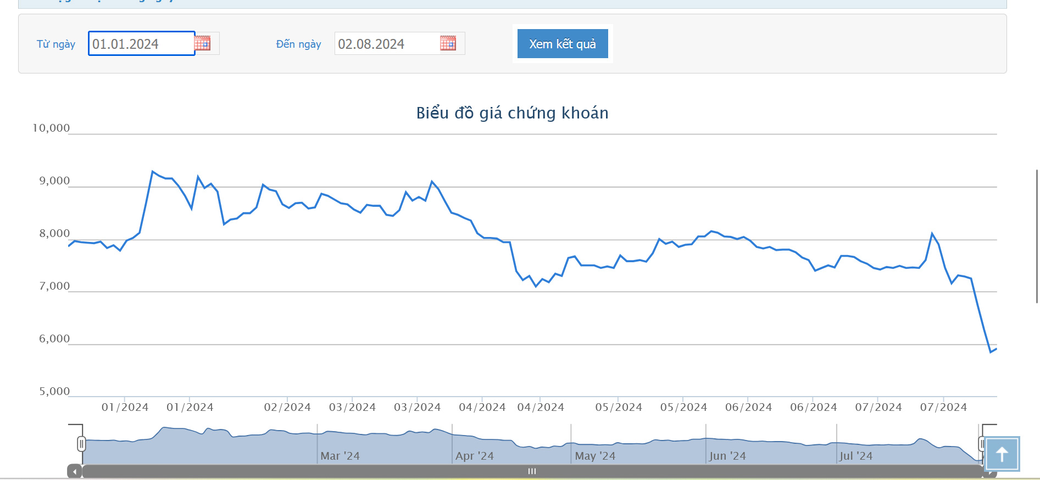Viewport: 1040px width, 480px height.
Task: Click the Jul '24 marker in navigator
Action: (x=855, y=456)
